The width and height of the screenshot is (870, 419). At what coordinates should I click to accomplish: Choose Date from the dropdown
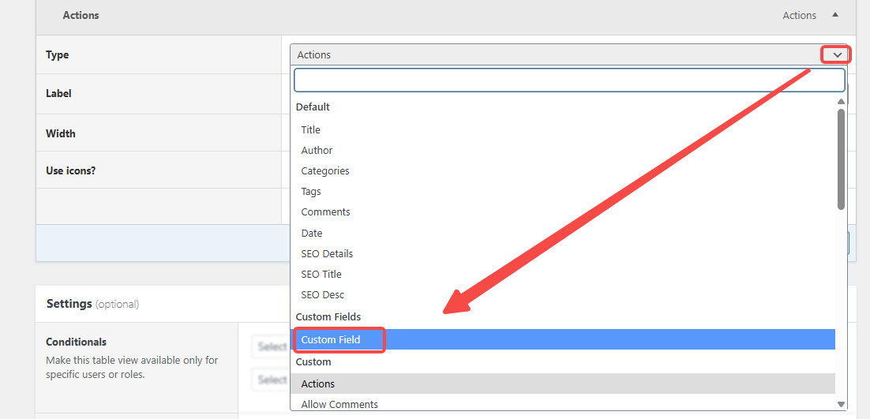pos(312,233)
